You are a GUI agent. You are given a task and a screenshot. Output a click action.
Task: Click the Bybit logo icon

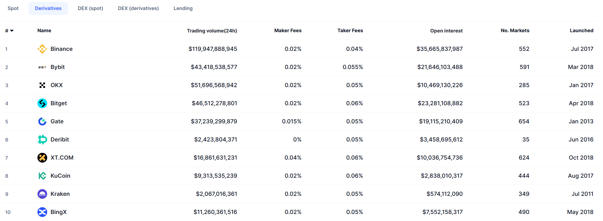42,67
